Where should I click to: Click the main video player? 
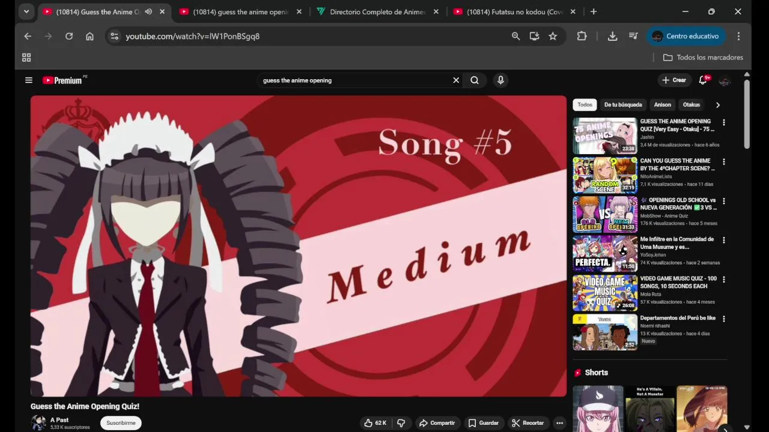299,246
